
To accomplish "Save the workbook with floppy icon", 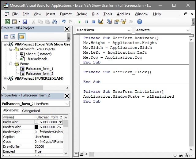I will pyautogui.click(x=25, y=22).
